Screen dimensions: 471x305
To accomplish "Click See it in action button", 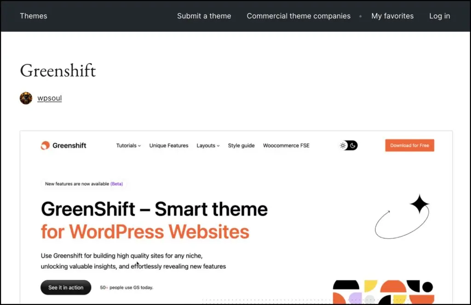I will [66, 288].
